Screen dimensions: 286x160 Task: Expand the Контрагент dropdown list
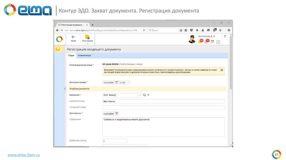click(x=140, y=95)
